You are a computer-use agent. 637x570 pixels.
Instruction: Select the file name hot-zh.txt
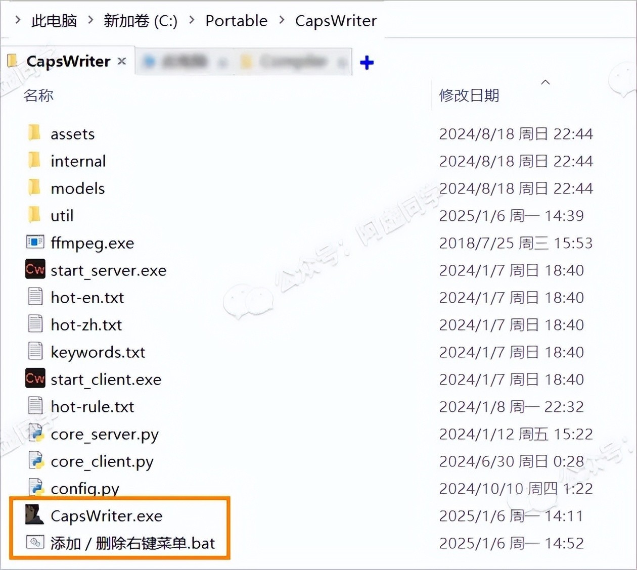click(x=86, y=325)
